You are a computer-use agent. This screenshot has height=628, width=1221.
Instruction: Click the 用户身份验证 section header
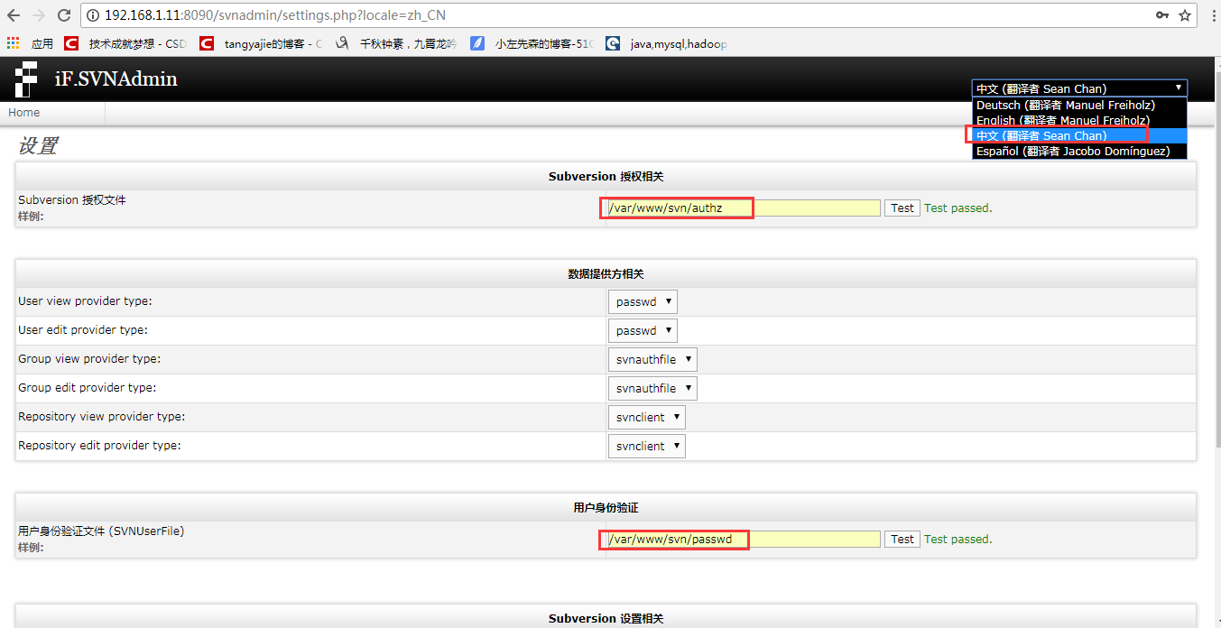tap(606, 508)
